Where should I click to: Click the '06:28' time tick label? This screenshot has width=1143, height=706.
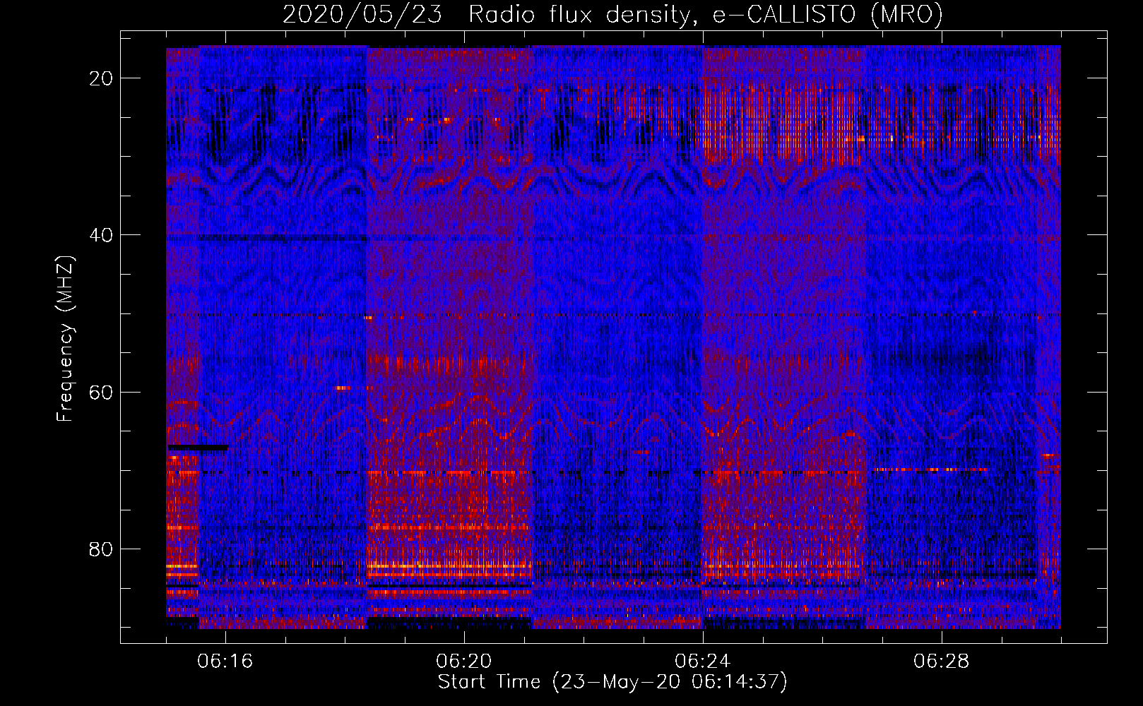pyautogui.click(x=942, y=662)
